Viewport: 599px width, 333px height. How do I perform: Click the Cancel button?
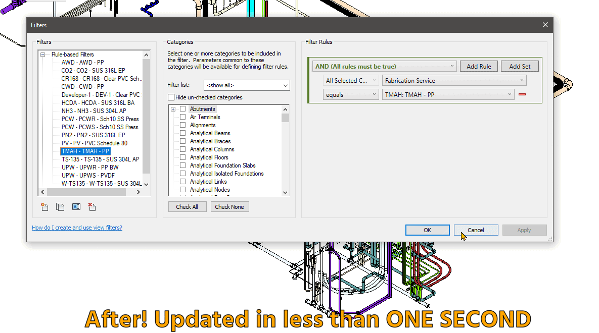476,230
